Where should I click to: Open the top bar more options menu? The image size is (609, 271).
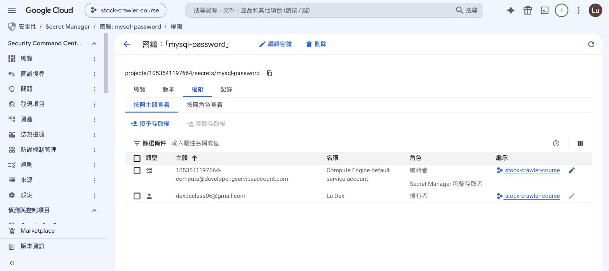(578, 10)
